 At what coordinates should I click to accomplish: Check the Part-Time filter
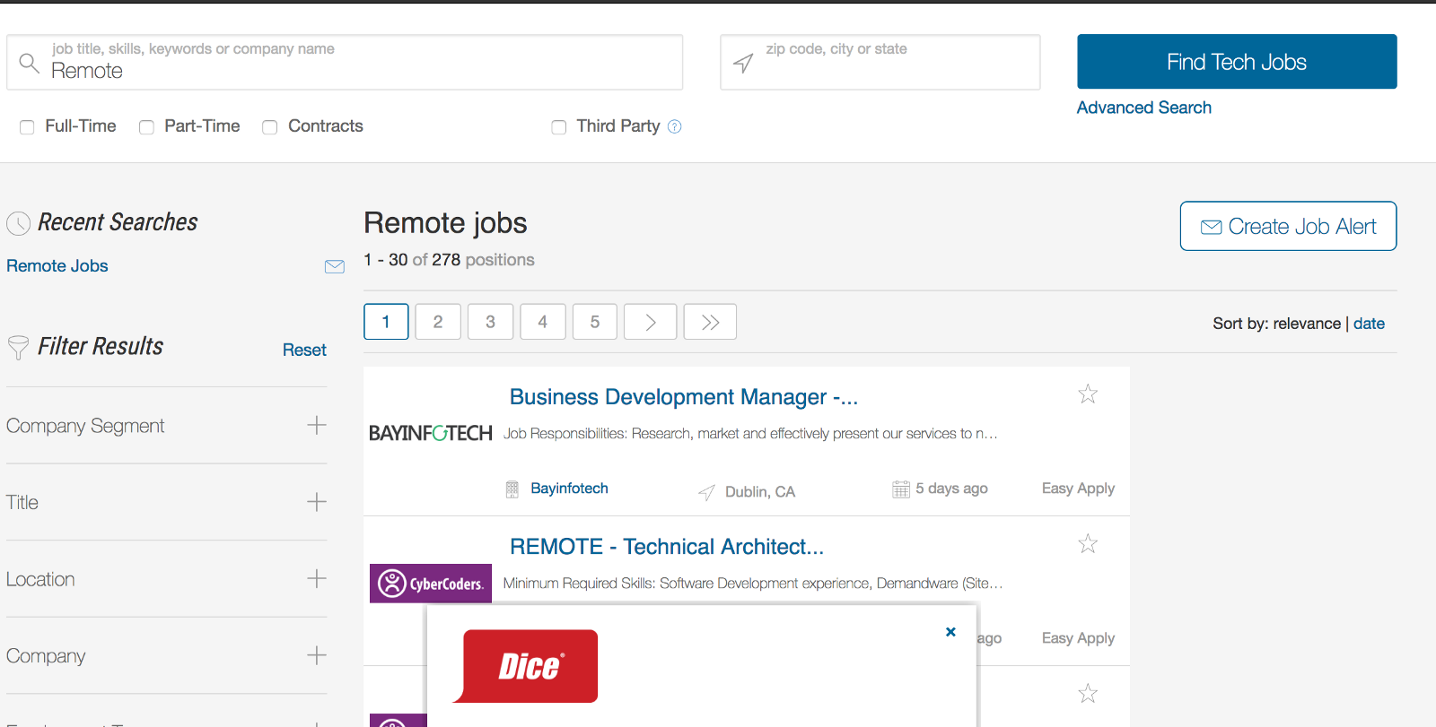point(146,127)
